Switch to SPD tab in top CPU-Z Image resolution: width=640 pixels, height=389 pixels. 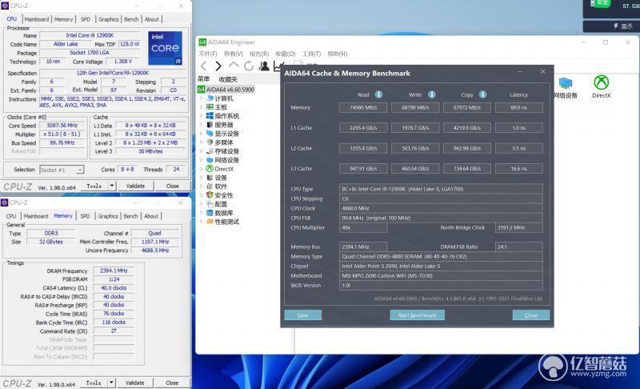point(86,19)
